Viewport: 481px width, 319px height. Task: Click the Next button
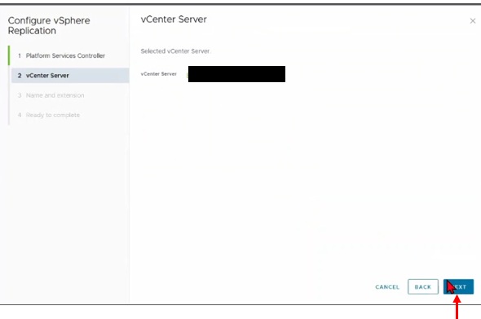[x=458, y=286]
